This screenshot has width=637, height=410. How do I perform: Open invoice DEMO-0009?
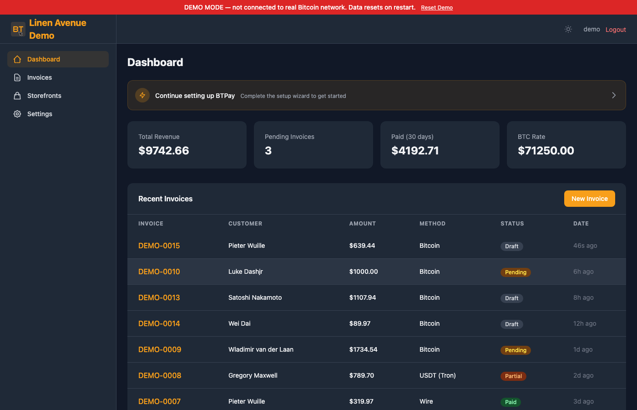coord(160,349)
